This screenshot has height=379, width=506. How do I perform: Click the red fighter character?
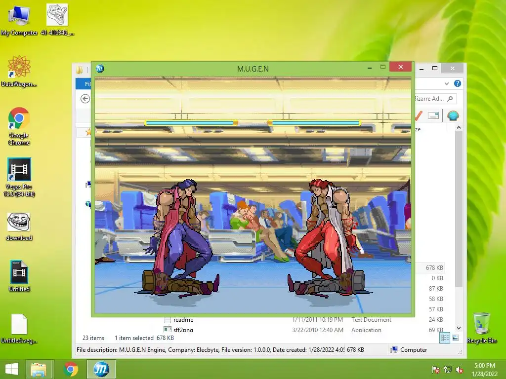[328, 229]
